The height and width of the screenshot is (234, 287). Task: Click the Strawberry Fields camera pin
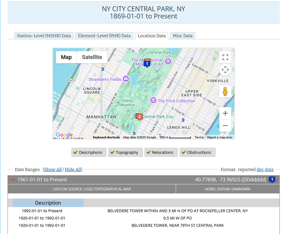pyautogui.click(x=126, y=79)
